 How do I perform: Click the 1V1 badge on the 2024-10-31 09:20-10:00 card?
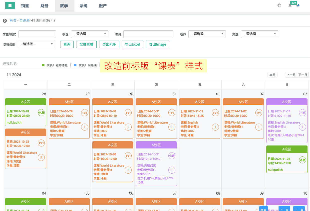tap(172, 113)
